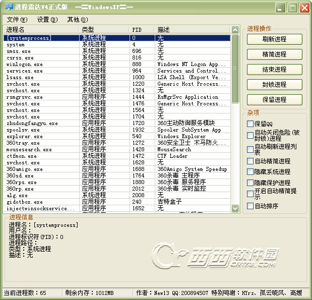The height and width of the screenshot is (300, 312).
Task: Click the 保留进程 button
Action: pyautogui.click(x=274, y=100)
